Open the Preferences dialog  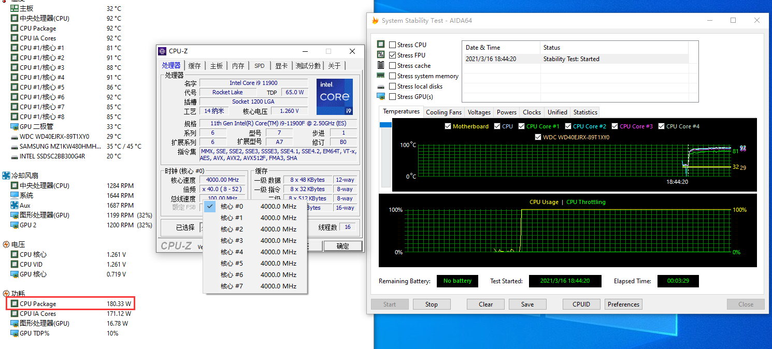point(624,304)
